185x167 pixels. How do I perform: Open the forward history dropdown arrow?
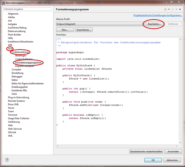[x=176, y=9]
